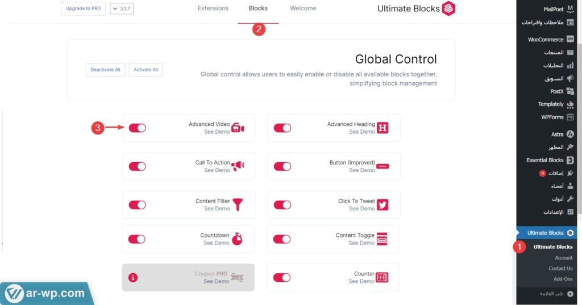Click the Advanced Heading H icon
The height and width of the screenshot is (305, 582).
(x=383, y=128)
